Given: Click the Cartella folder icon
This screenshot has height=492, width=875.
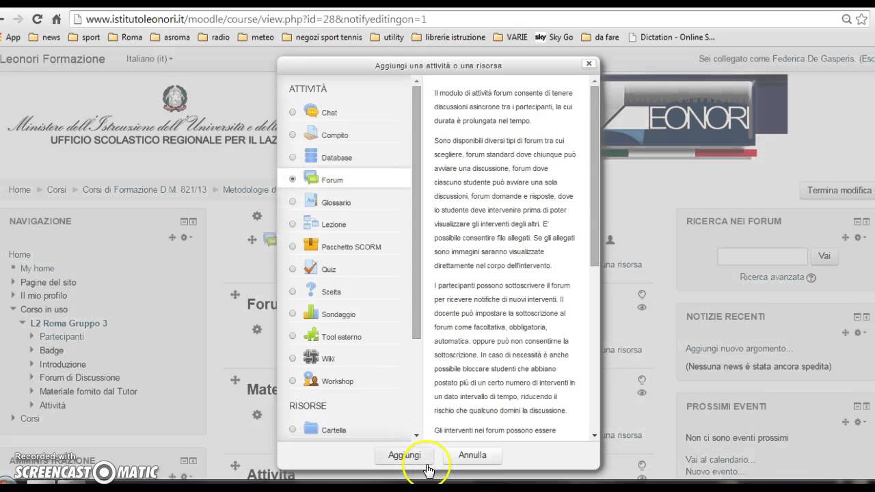Looking at the screenshot, I should click(x=311, y=429).
